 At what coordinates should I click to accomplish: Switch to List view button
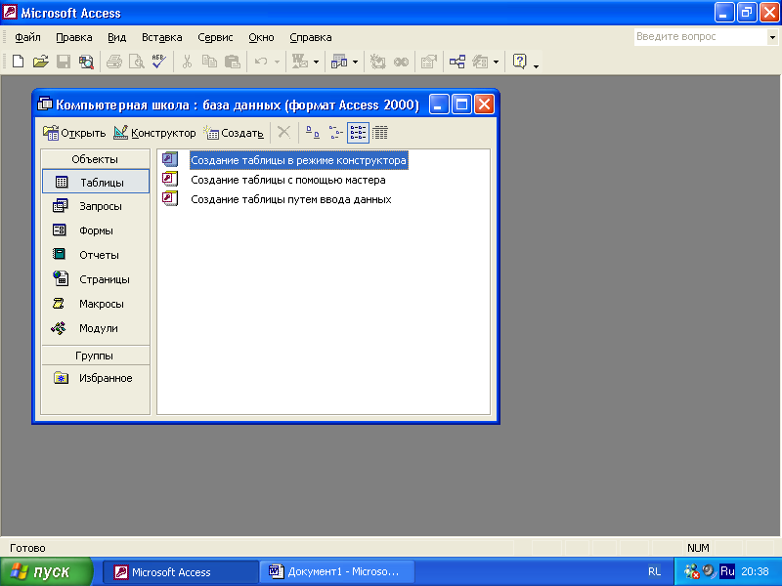pyautogui.click(x=358, y=133)
